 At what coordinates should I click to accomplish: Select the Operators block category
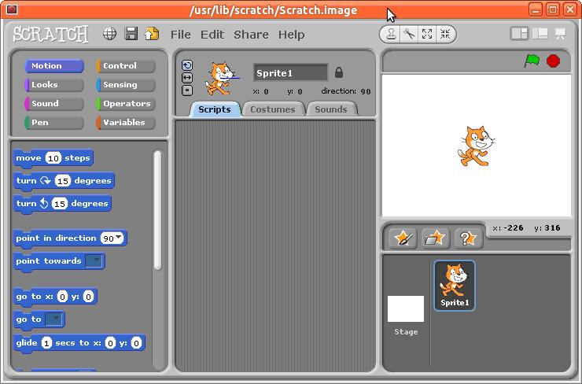tap(126, 104)
